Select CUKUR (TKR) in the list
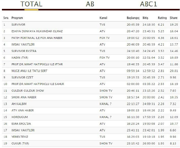 tap(20, 143)
